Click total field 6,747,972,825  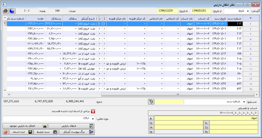[x=49, y=101]
